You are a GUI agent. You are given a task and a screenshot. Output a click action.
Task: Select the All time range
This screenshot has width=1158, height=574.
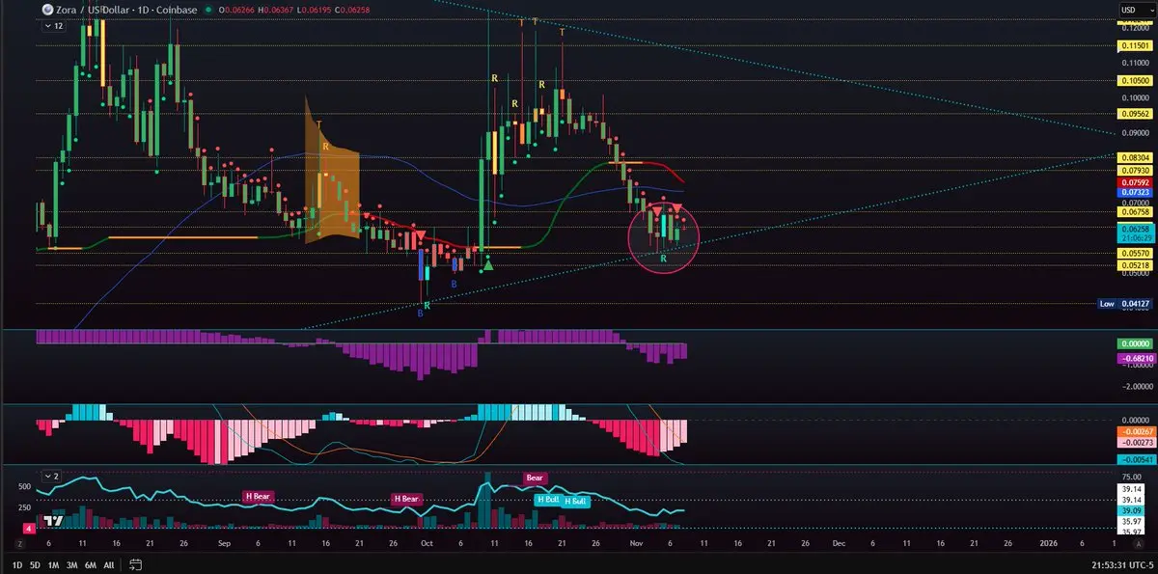(x=109, y=564)
